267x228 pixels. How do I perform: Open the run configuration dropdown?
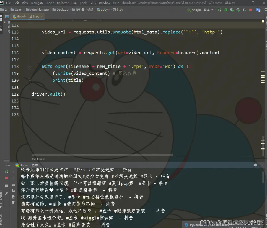(x=200, y=10)
